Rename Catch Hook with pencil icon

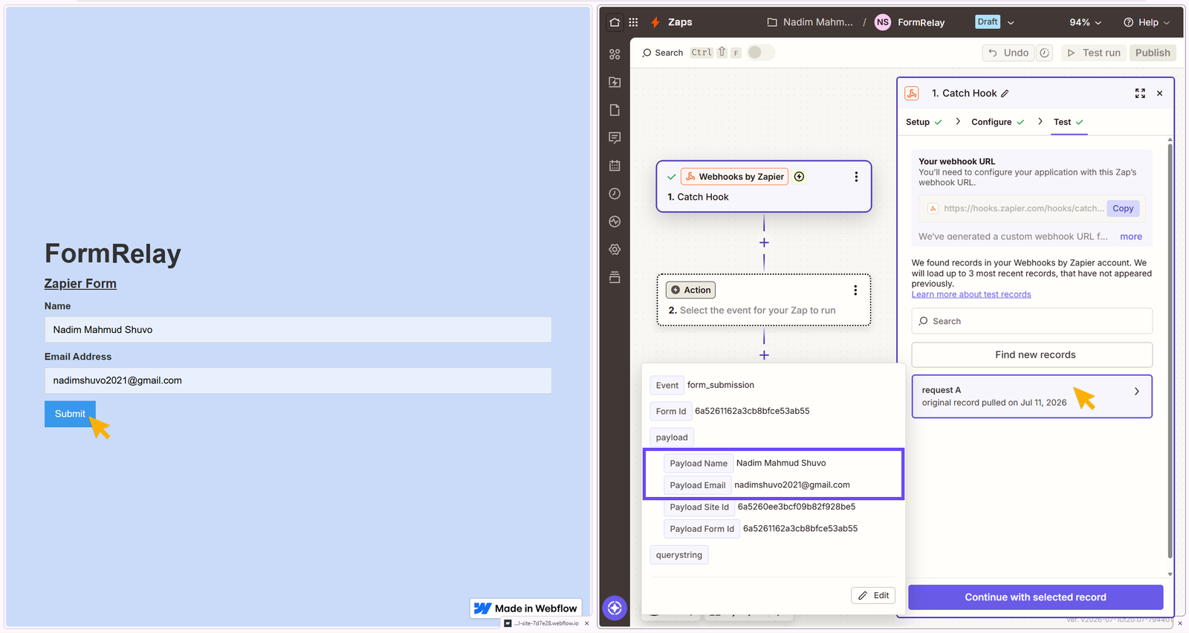[x=1005, y=94]
